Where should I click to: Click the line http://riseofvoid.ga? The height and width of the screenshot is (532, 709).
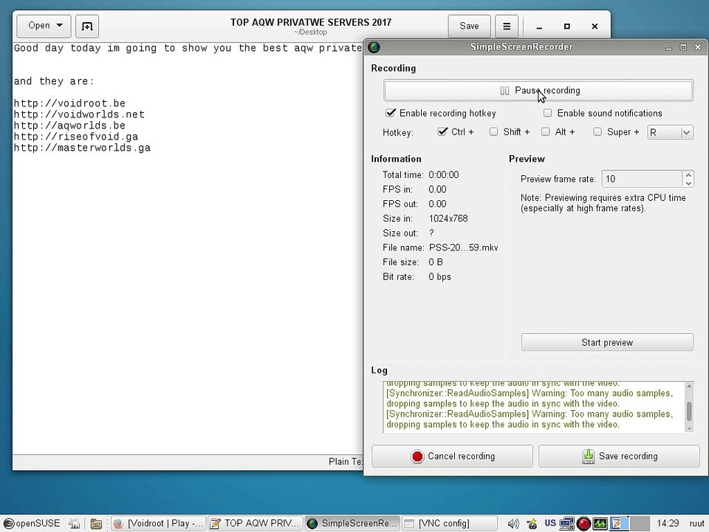coord(76,137)
